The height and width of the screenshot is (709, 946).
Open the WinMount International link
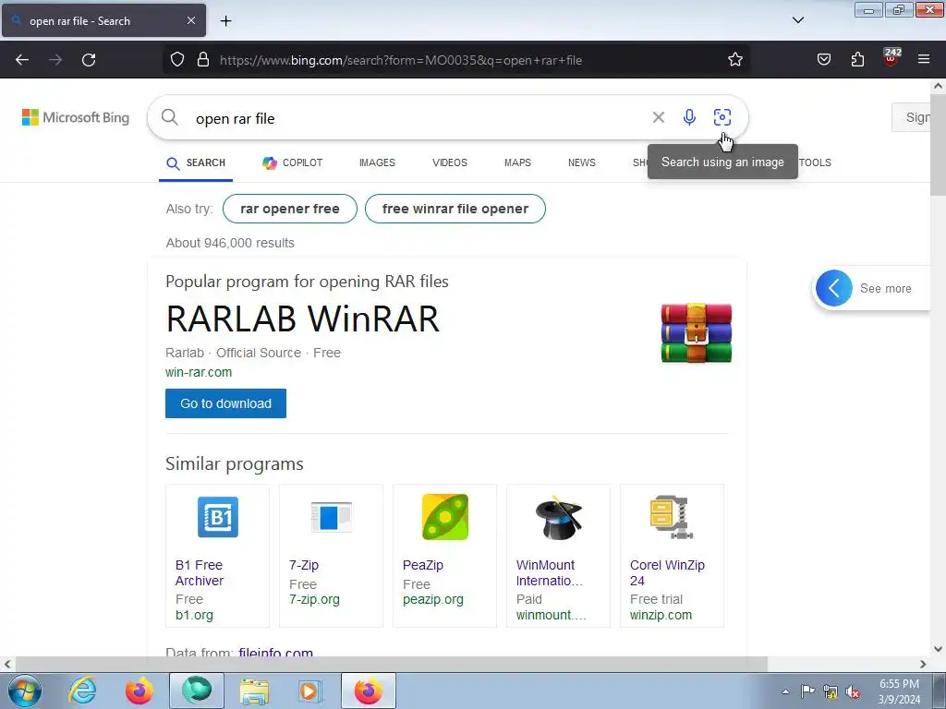(x=549, y=572)
